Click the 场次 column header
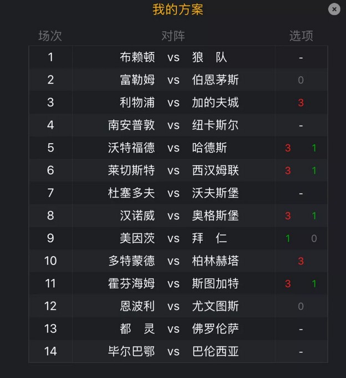 [x=50, y=36]
